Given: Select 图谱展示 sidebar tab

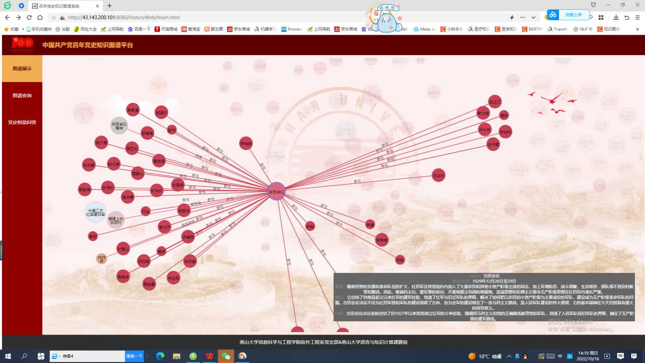Looking at the screenshot, I should click(22, 69).
